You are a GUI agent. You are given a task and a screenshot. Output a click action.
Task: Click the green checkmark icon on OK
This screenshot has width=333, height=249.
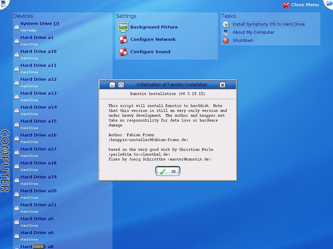click(x=163, y=172)
